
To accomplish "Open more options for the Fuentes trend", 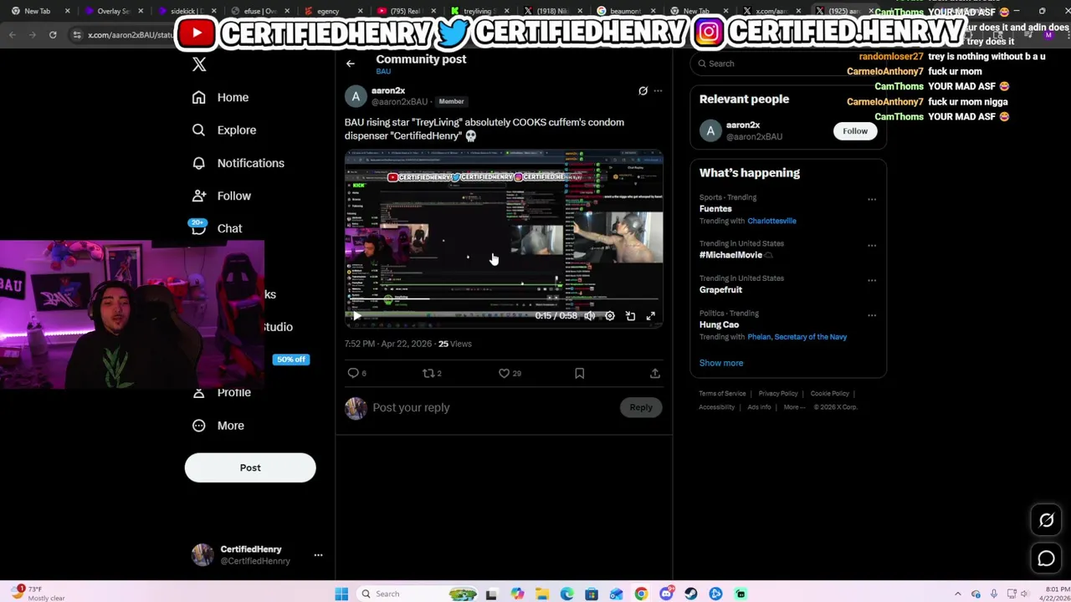I will [872, 200].
